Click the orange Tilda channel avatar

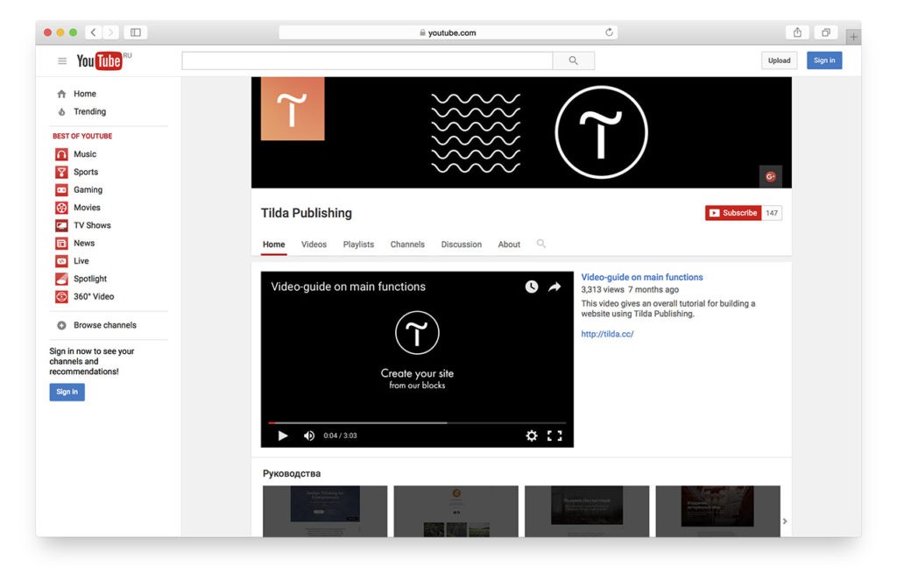click(293, 109)
